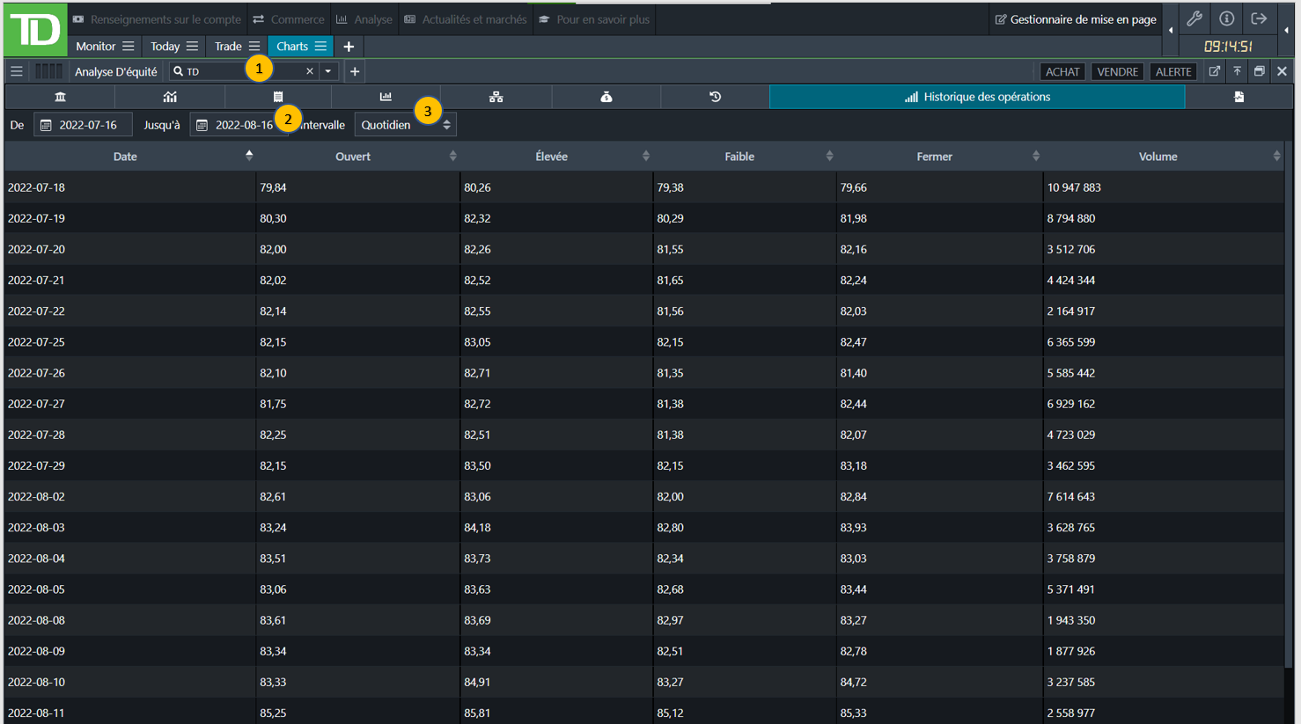Viewport: 1301px width, 724px height.
Task: Select the bar chart tab icon
Action: [386, 97]
